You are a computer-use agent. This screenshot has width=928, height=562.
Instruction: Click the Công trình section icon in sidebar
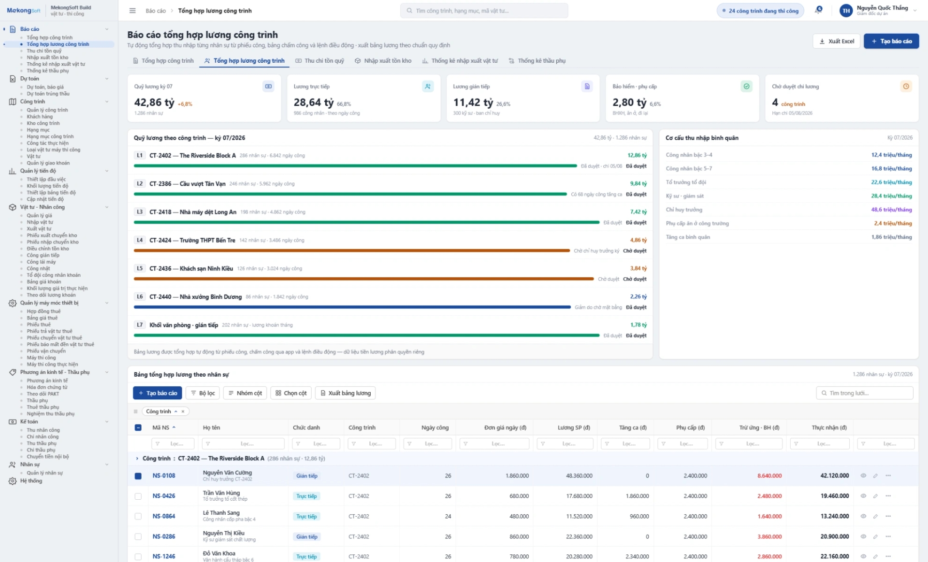pyautogui.click(x=13, y=102)
